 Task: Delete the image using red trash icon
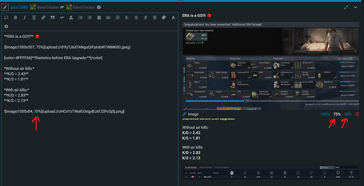357,114
